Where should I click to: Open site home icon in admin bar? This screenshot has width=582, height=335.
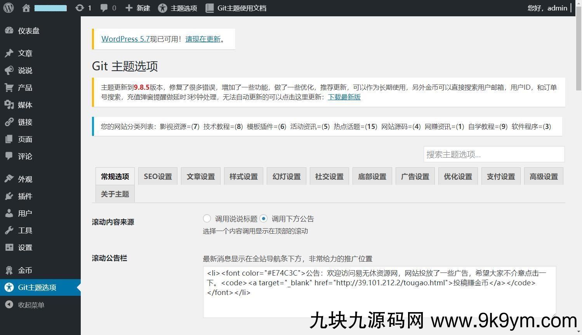26,8
